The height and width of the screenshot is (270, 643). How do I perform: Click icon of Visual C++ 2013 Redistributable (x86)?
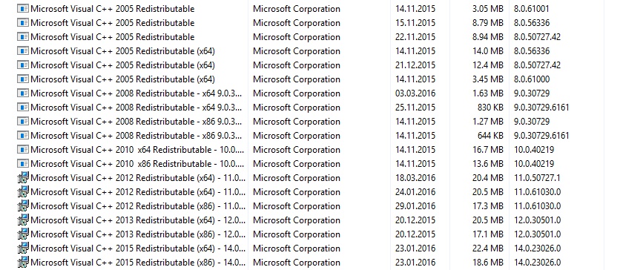[23, 234]
